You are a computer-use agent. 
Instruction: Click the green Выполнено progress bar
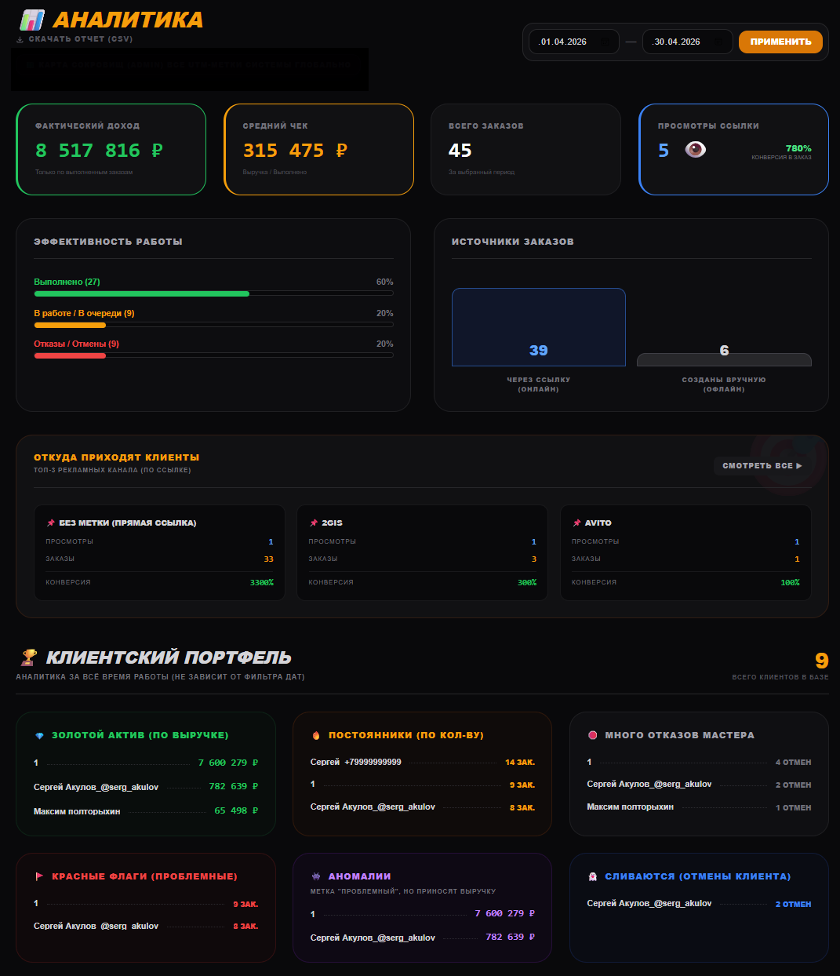coord(141,293)
